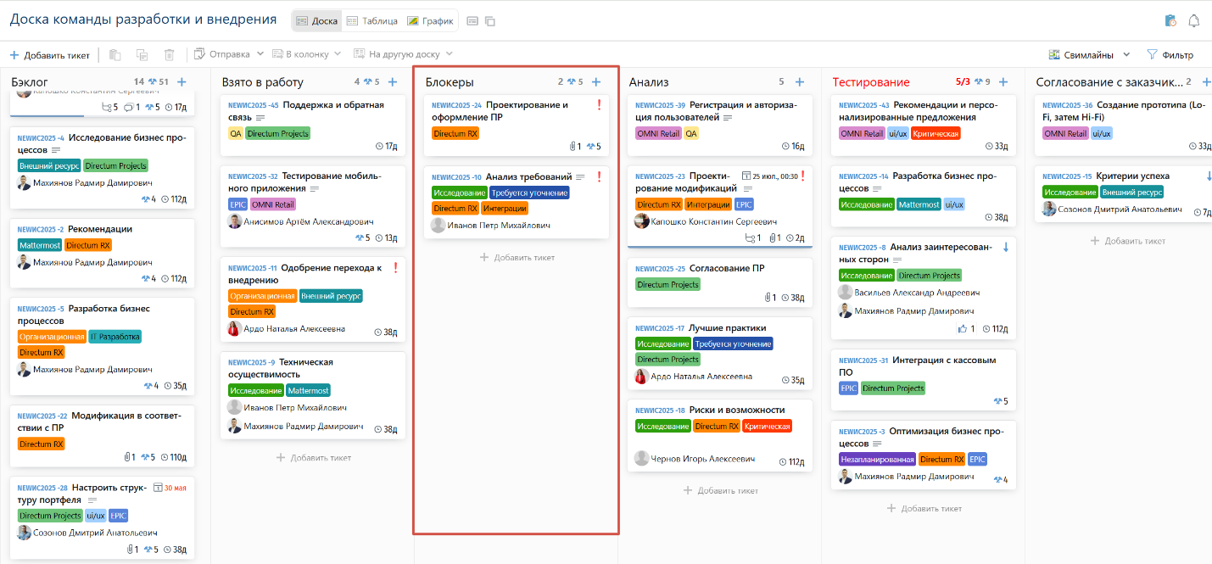Viewport: 1212px width, 564px height.
Task: Click red exclamation icon on Анализ требований card
Action: pos(599,177)
